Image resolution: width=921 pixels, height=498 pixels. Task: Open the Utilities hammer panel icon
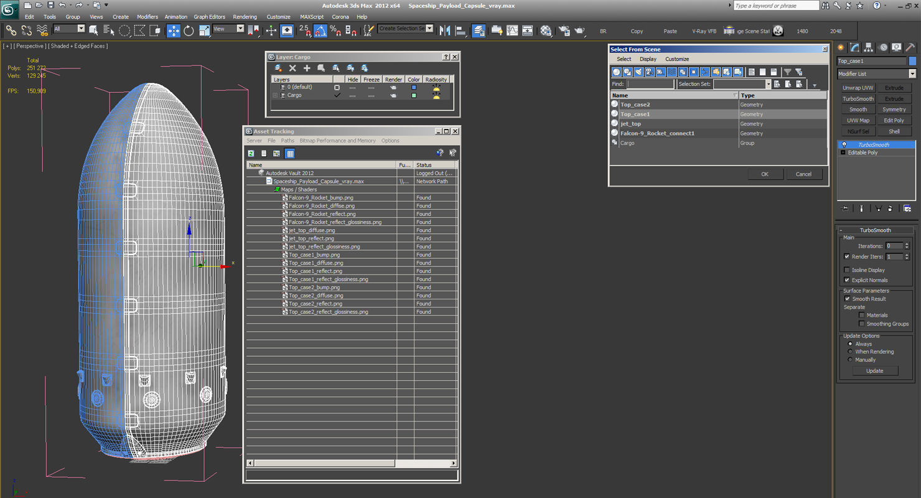click(x=910, y=47)
